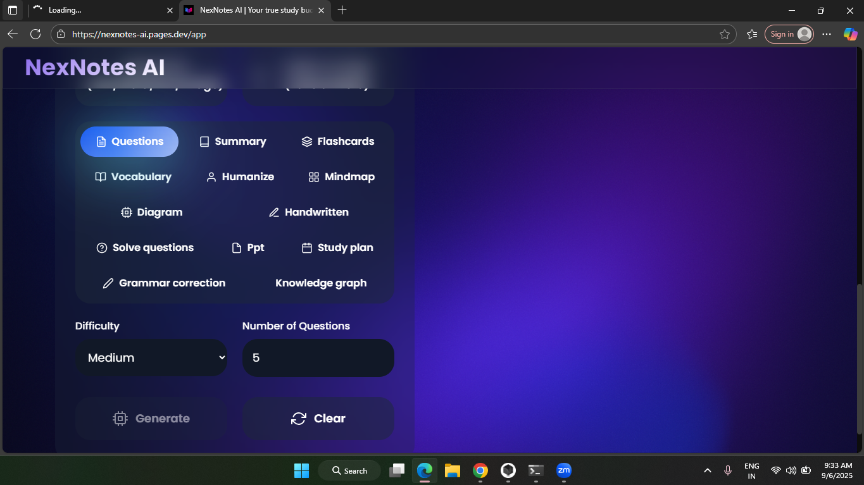Select the Humanize option
The height and width of the screenshot is (485, 864).
(x=240, y=177)
